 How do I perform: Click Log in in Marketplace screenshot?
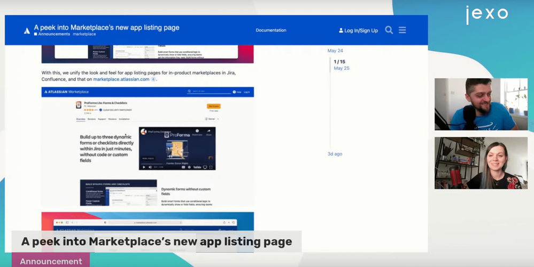point(246,92)
